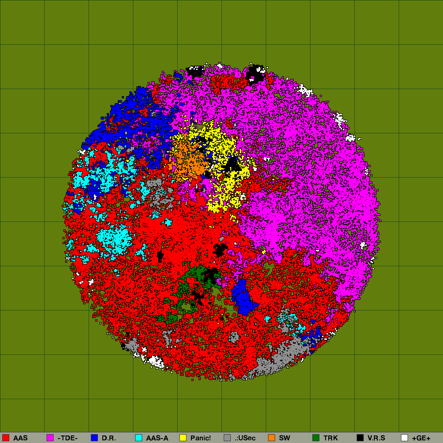Click the orange SW legend swatch
443x443 pixels.
click(272, 438)
